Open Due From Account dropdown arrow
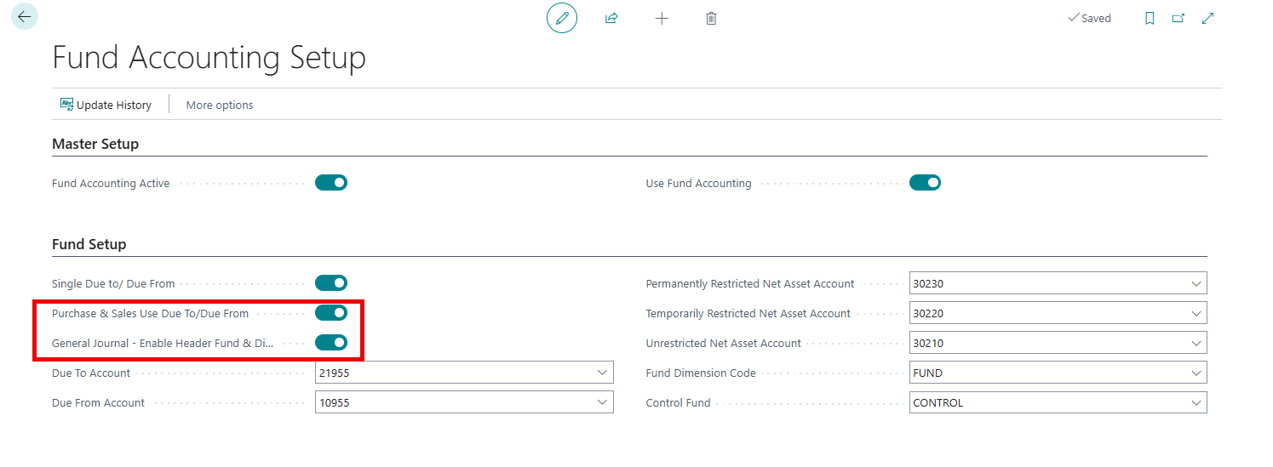Screen dimensions: 1273x467 [602, 402]
